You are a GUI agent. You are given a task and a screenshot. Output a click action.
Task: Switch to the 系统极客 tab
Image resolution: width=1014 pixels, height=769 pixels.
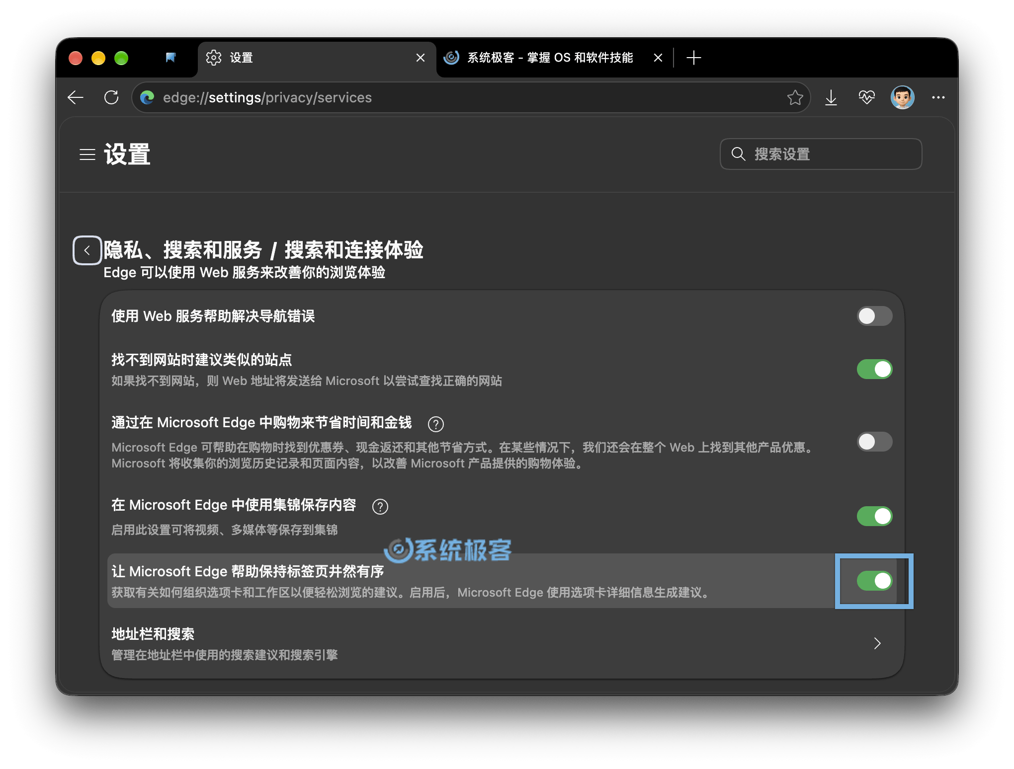click(554, 58)
